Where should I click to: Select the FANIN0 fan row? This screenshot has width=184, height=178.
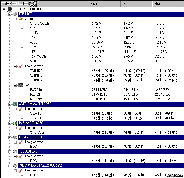pos(36,90)
